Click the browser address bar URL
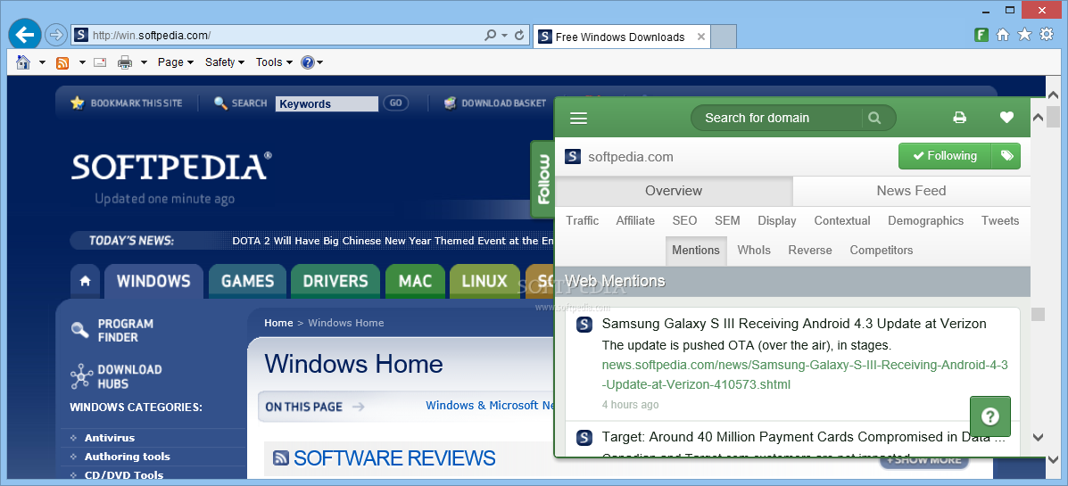 (152, 36)
